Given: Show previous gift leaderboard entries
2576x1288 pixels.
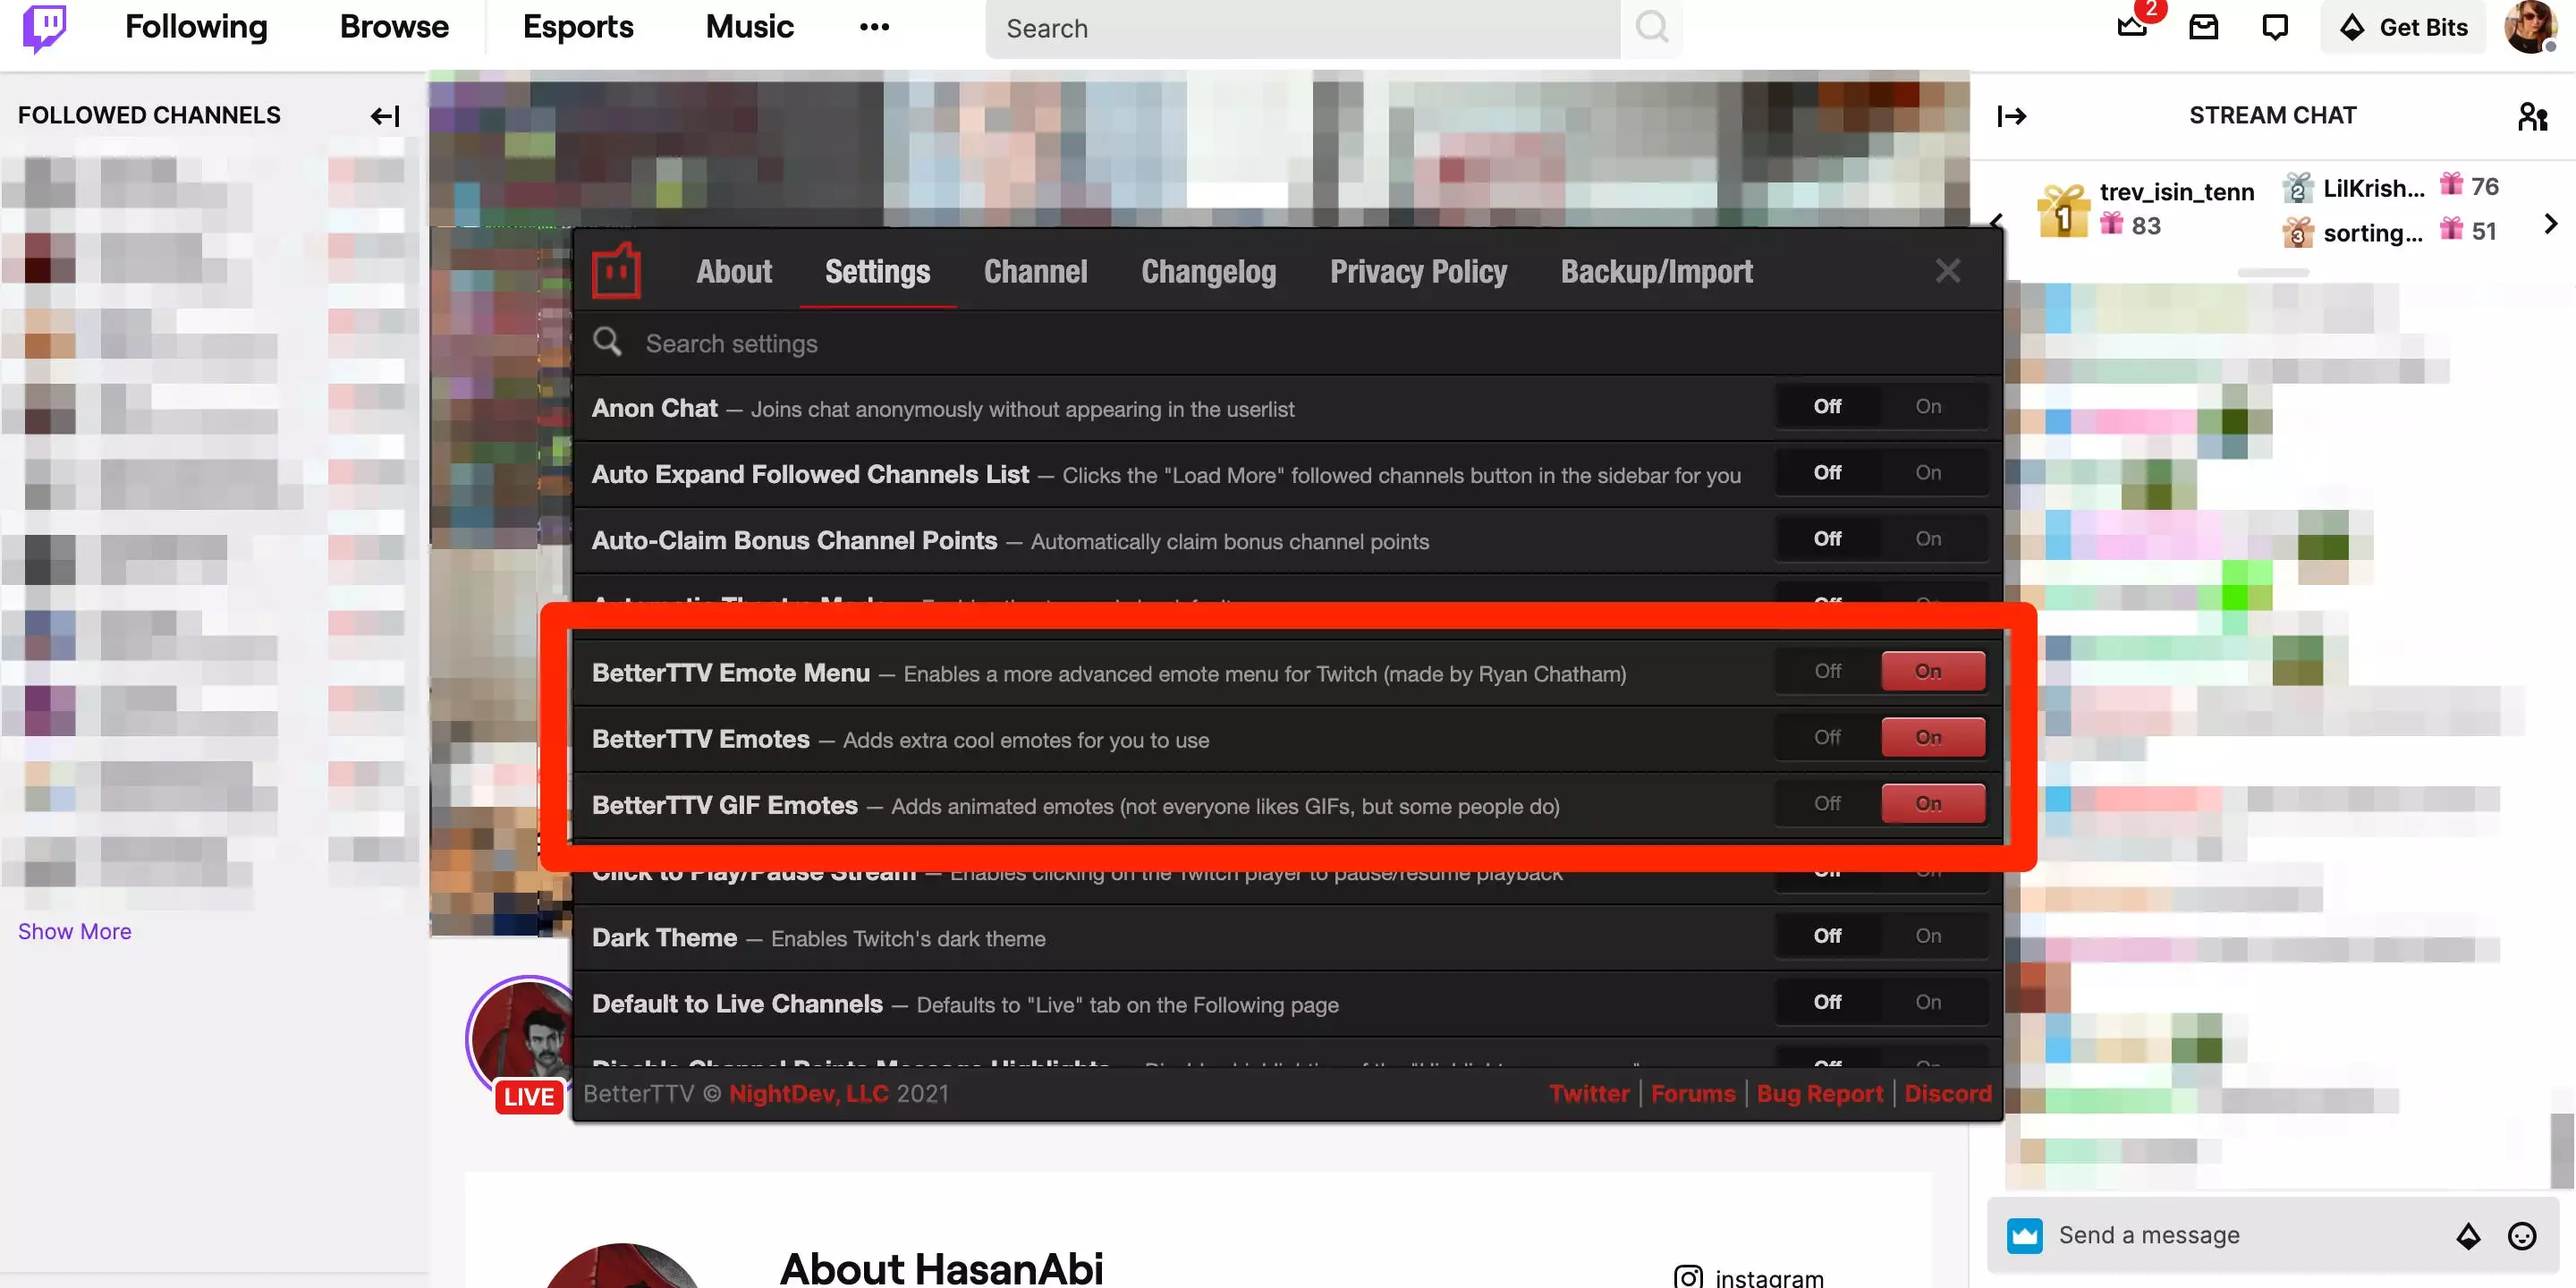Looking at the screenshot, I should click(x=1997, y=222).
